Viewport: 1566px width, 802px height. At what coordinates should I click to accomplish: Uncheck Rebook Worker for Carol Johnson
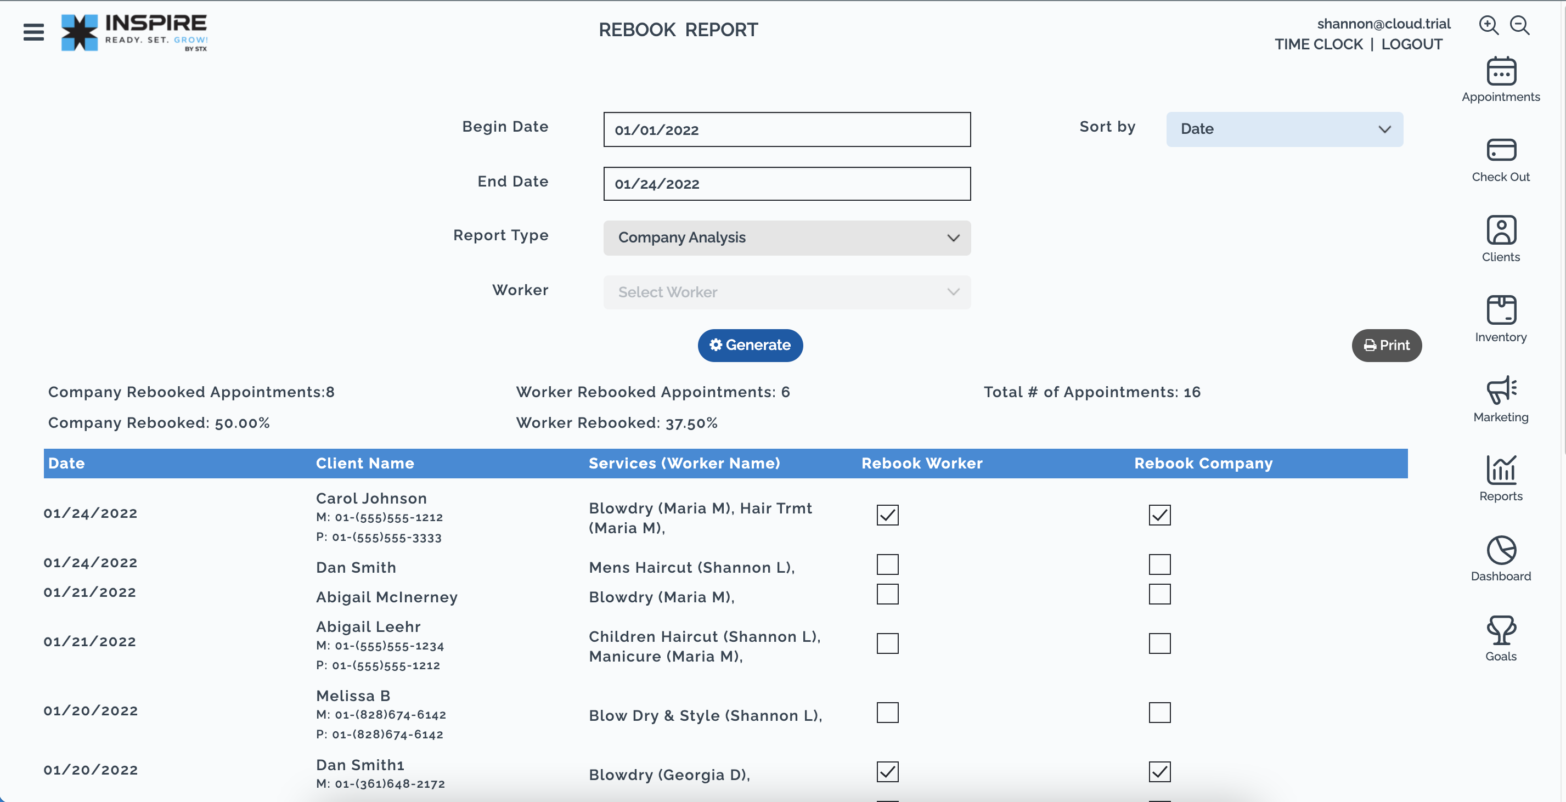coord(888,515)
